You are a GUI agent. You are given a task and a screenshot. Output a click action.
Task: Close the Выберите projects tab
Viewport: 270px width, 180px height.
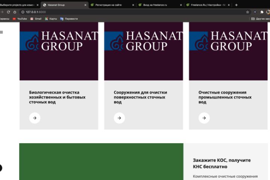coord(37,5)
